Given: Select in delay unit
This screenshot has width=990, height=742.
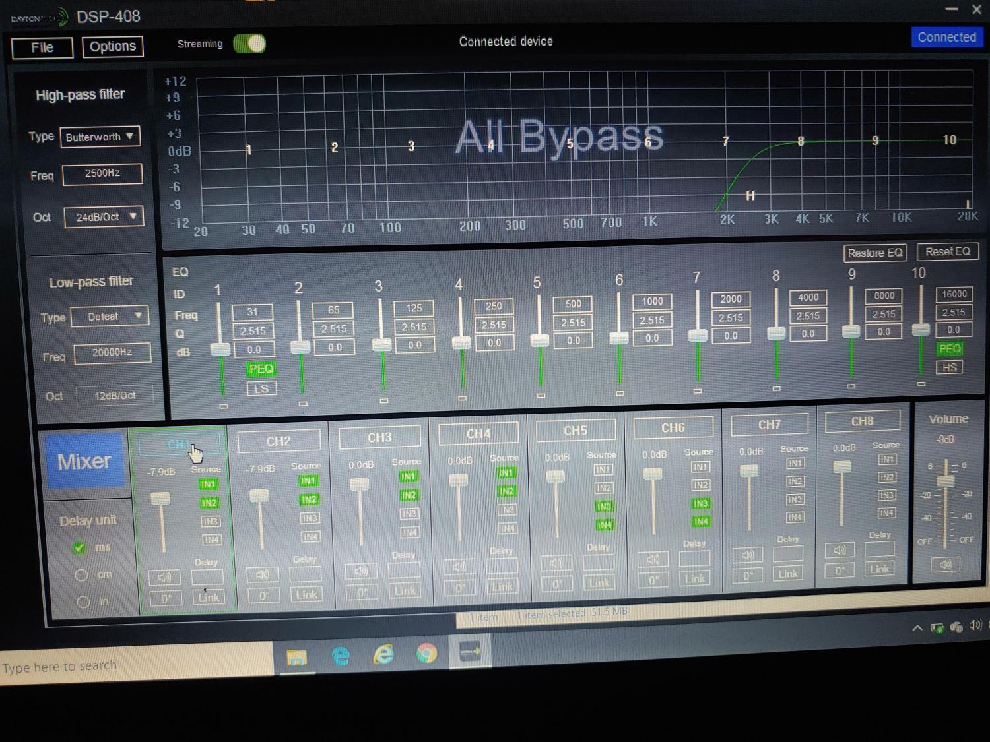Looking at the screenshot, I should 83,602.
